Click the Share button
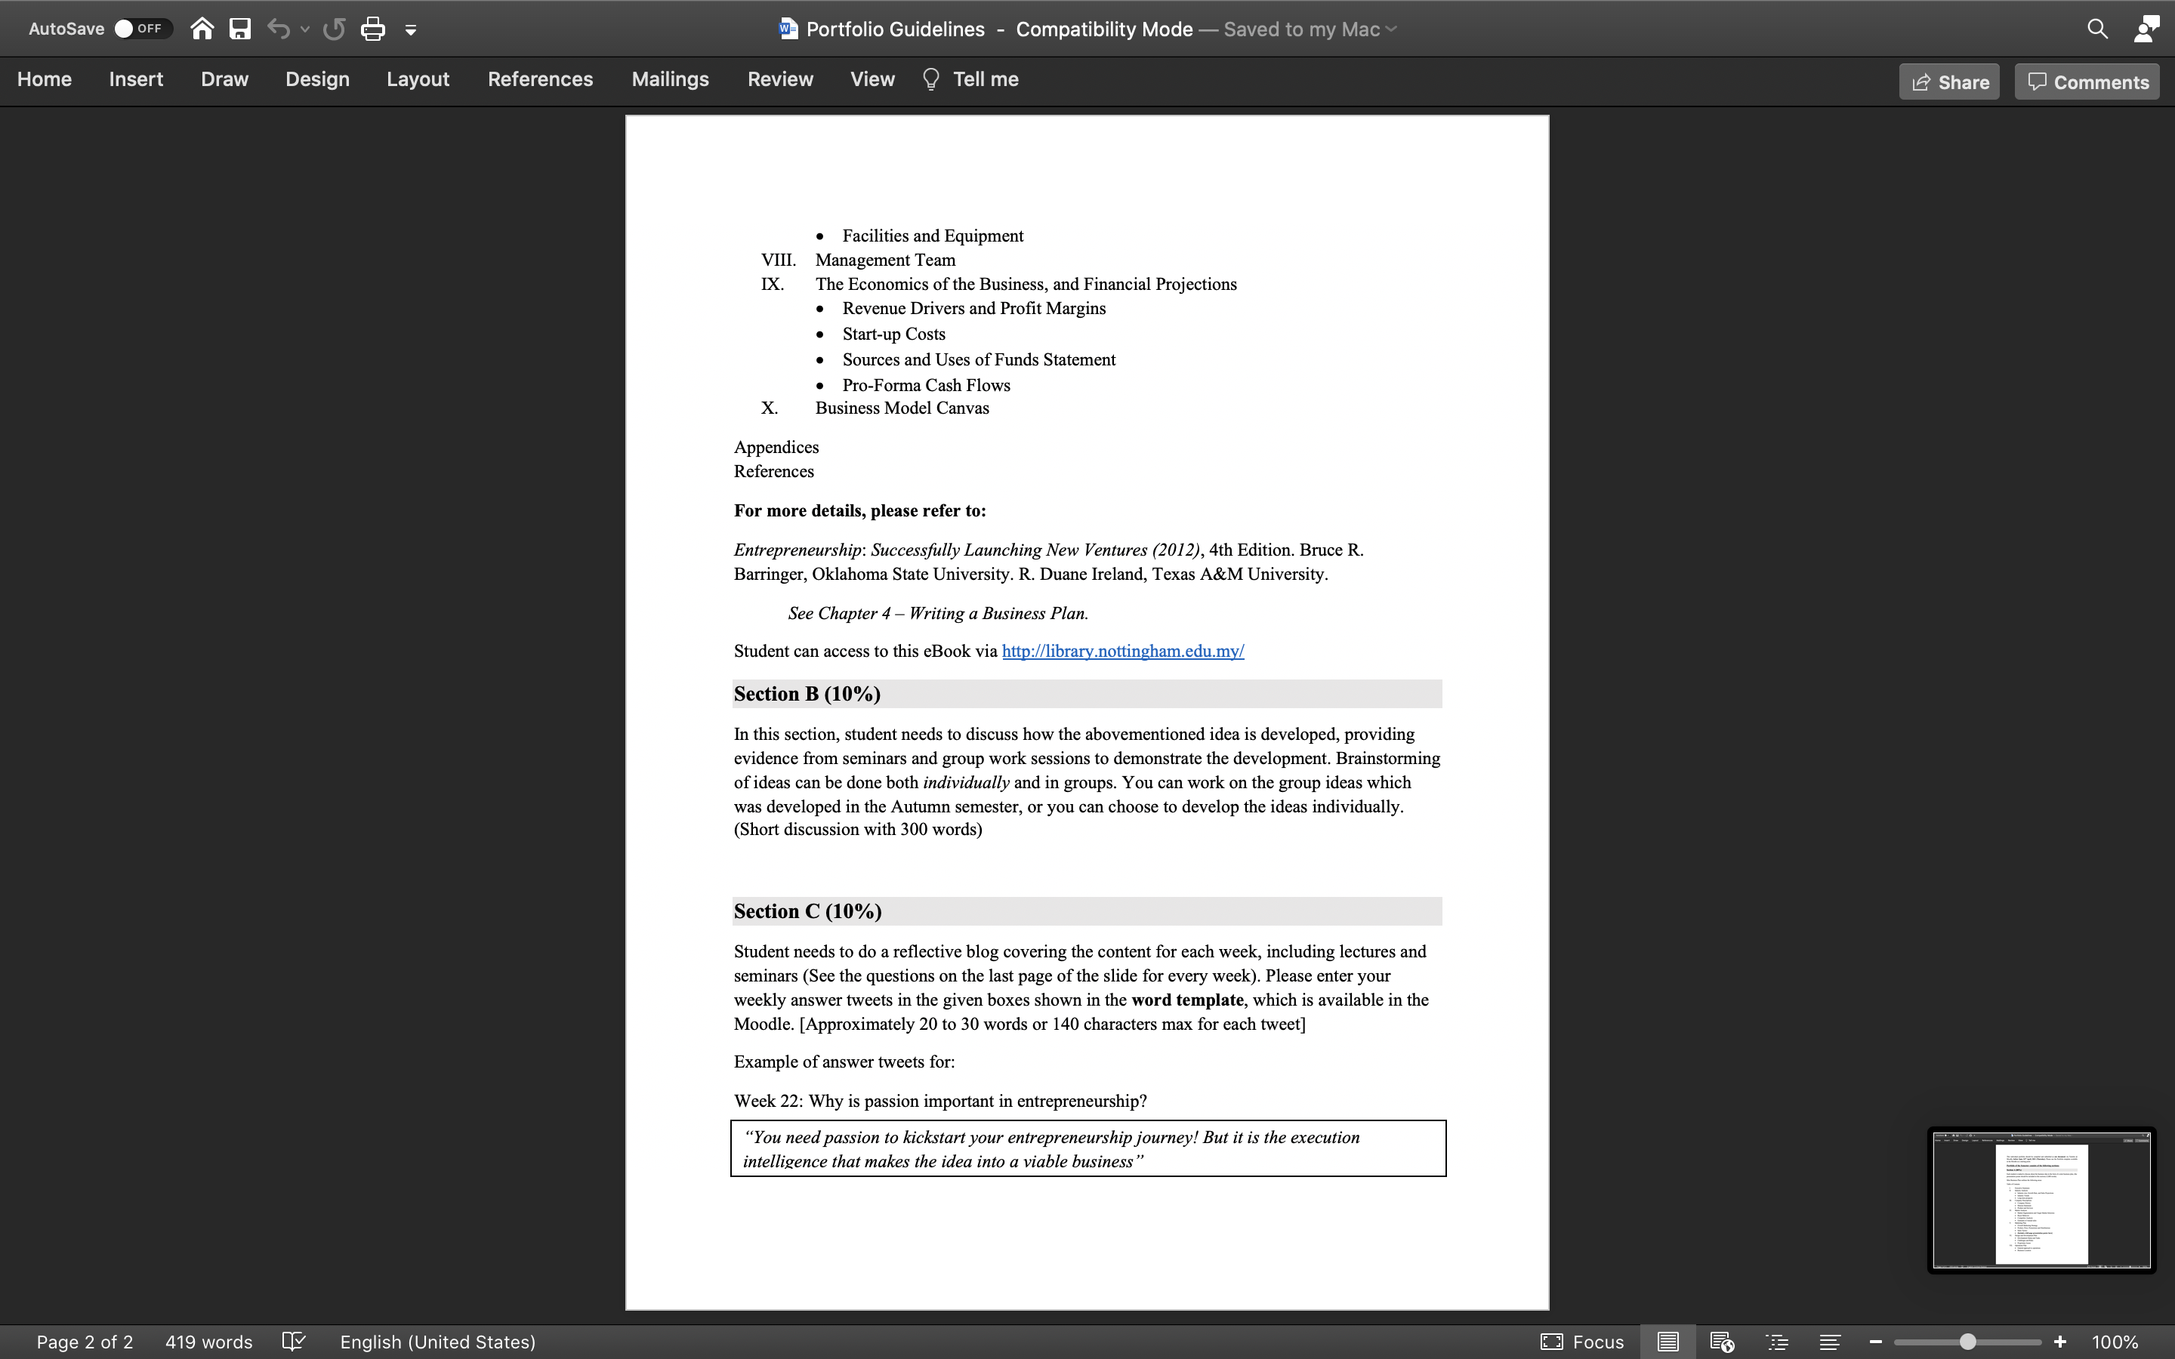Screen dimensions: 2175x1359 tap(1948, 81)
